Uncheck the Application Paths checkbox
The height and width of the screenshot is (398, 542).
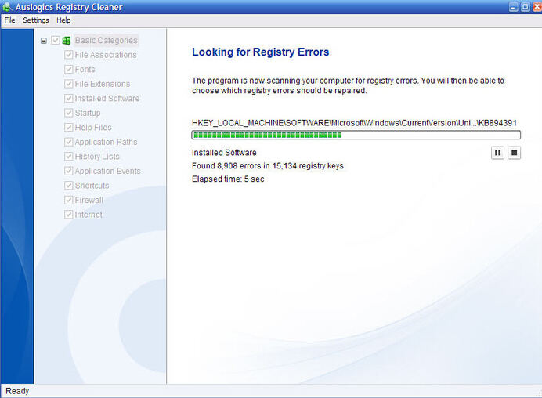pyautogui.click(x=68, y=142)
